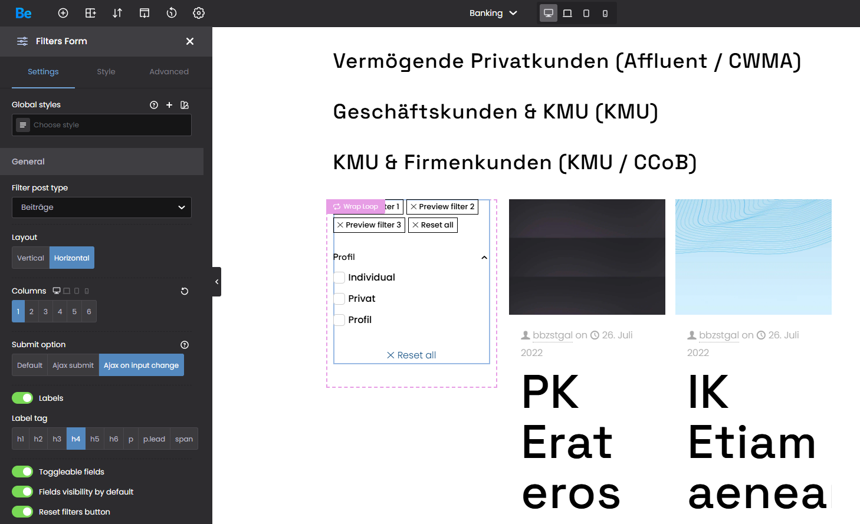Switch to tablet landscape preview icon
Viewport: 860px width, 524px height.
click(x=567, y=13)
